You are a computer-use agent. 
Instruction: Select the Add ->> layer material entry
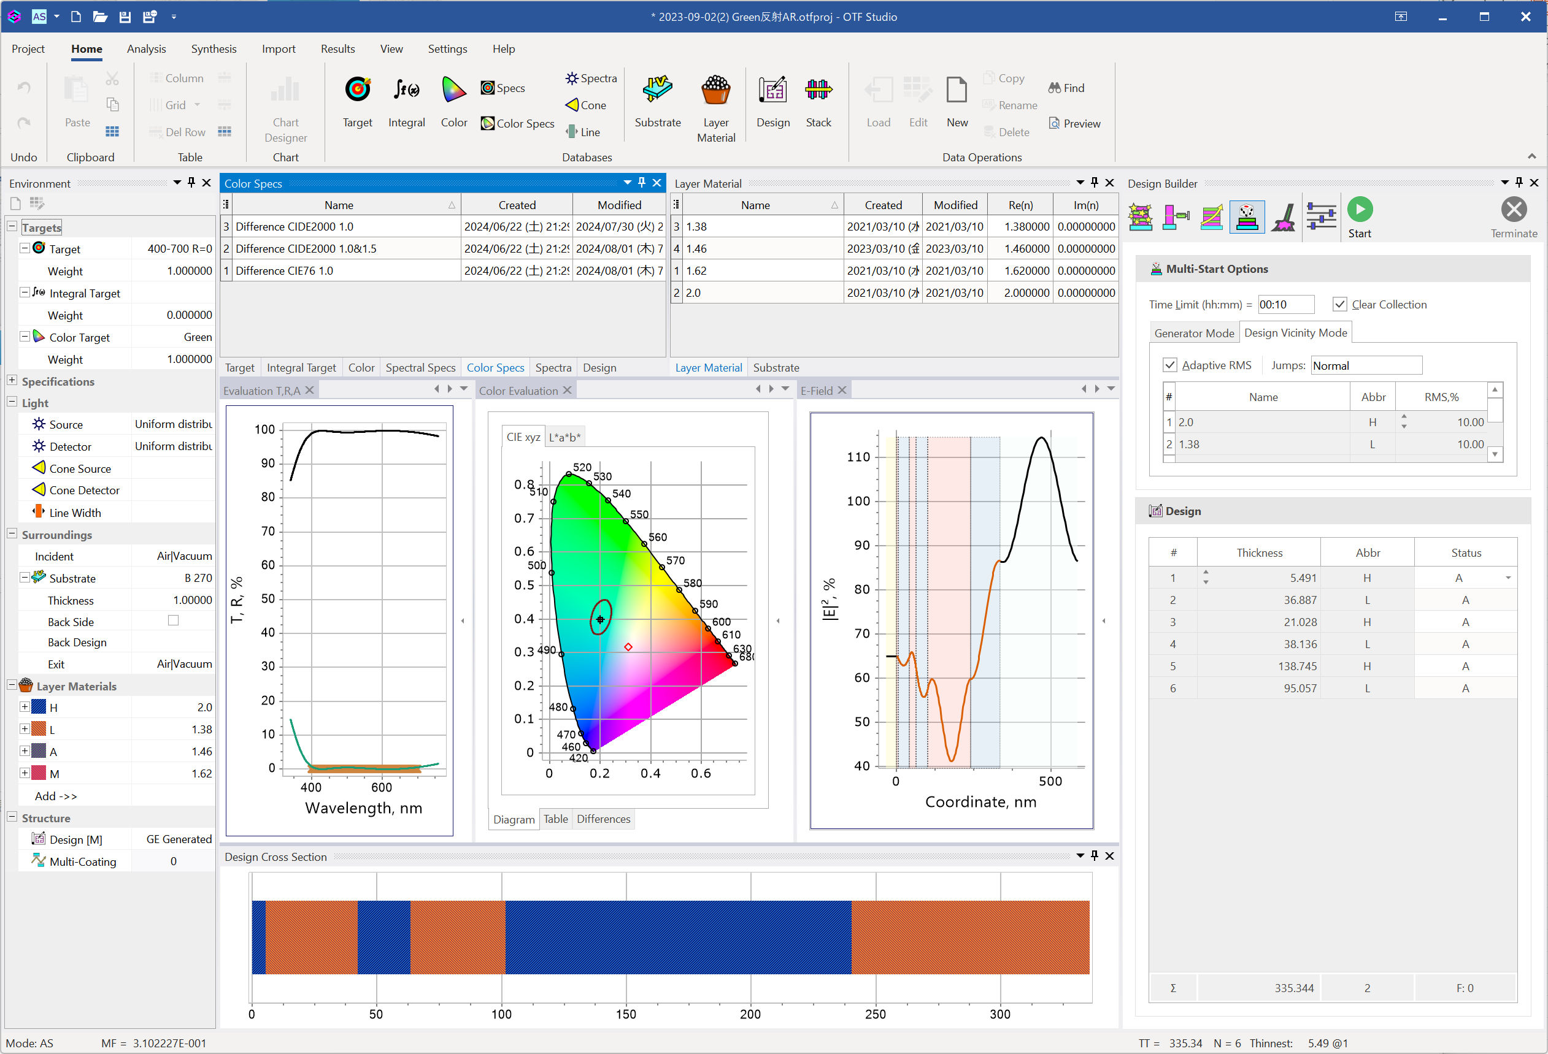[56, 796]
